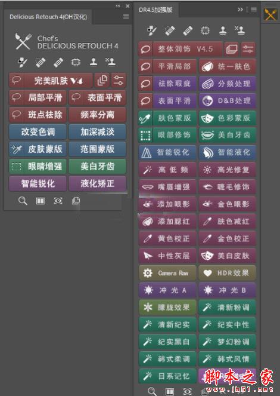Select the Patch tool icon in Delicious Retouch 4 panel
Image resolution: width=280 pixels, height=396 pixels.
coord(76,62)
